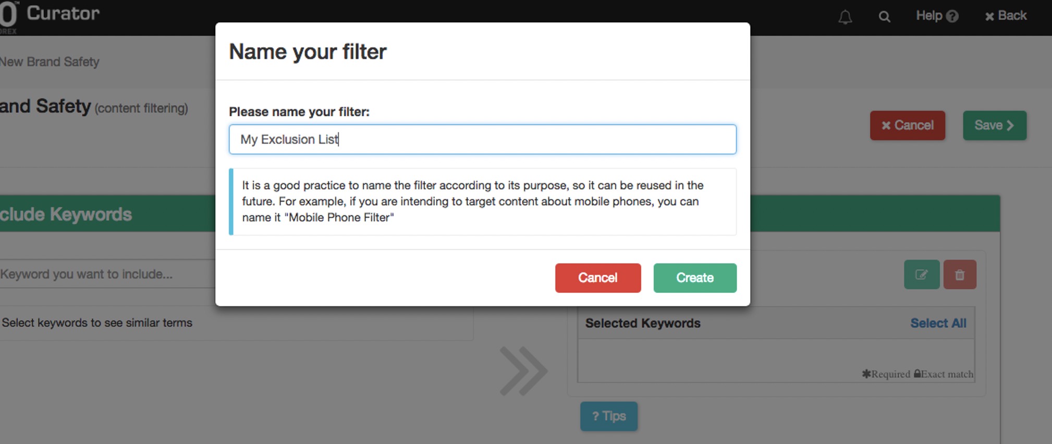Click the search magnifier icon
This screenshot has width=1052, height=444.
[x=884, y=17]
